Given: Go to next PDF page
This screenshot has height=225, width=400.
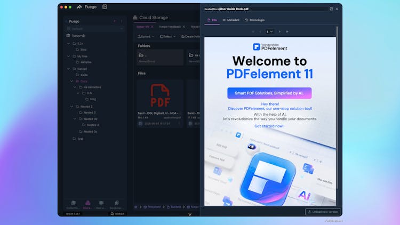Looking at the screenshot, I should click(279, 31).
